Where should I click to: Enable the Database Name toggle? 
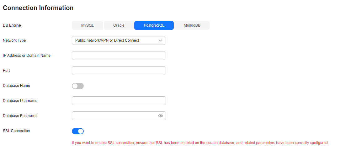pos(78,86)
